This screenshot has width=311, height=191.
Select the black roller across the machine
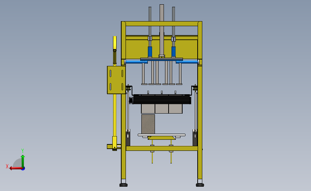[x=162, y=100]
